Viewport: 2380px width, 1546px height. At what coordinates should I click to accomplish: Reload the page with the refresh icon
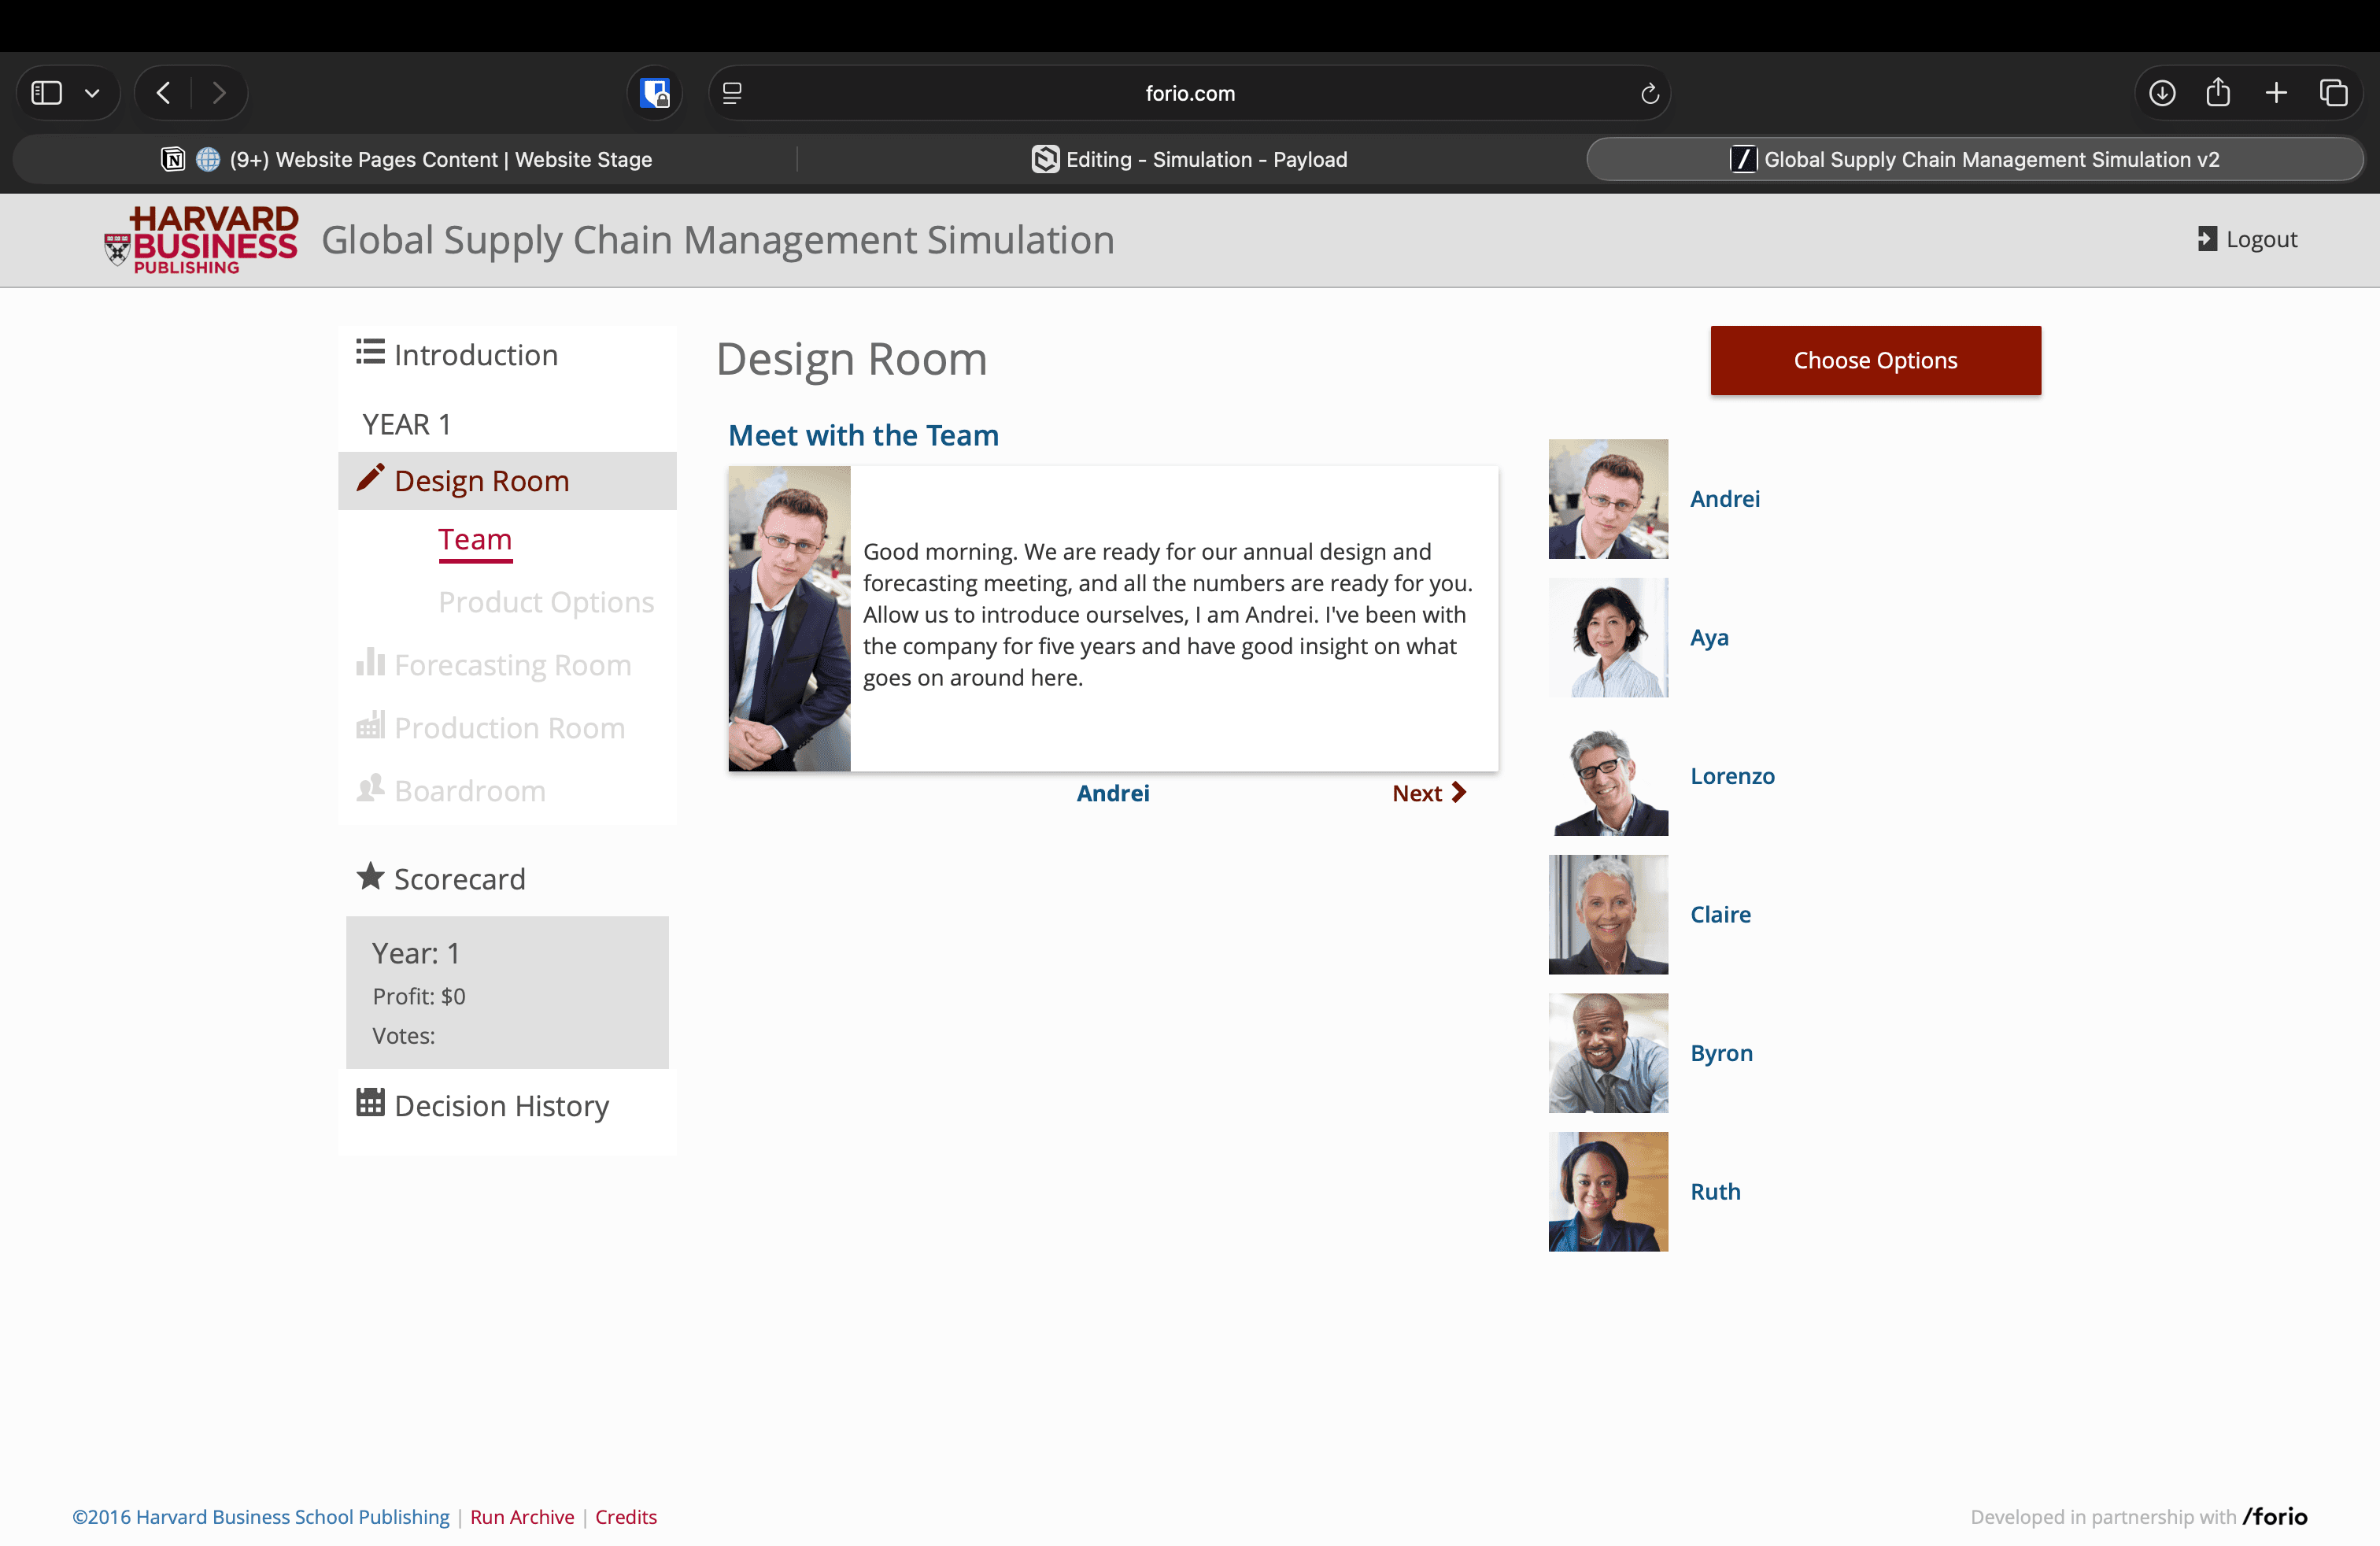coord(1649,93)
